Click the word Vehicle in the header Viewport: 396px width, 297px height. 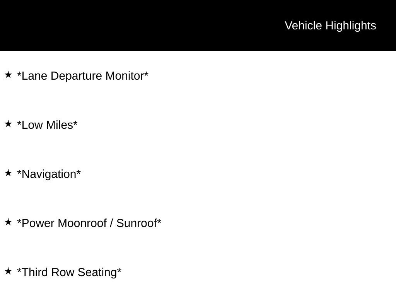click(303, 26)
